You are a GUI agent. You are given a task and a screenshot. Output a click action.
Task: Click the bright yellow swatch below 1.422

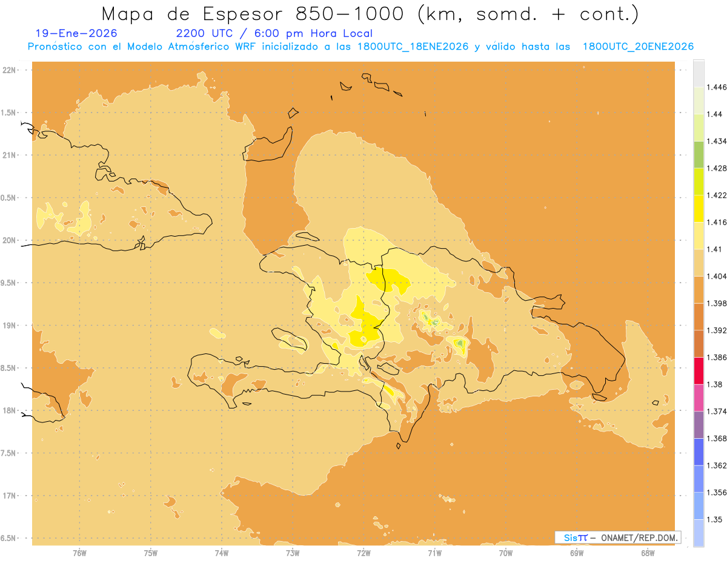point(699,208)
